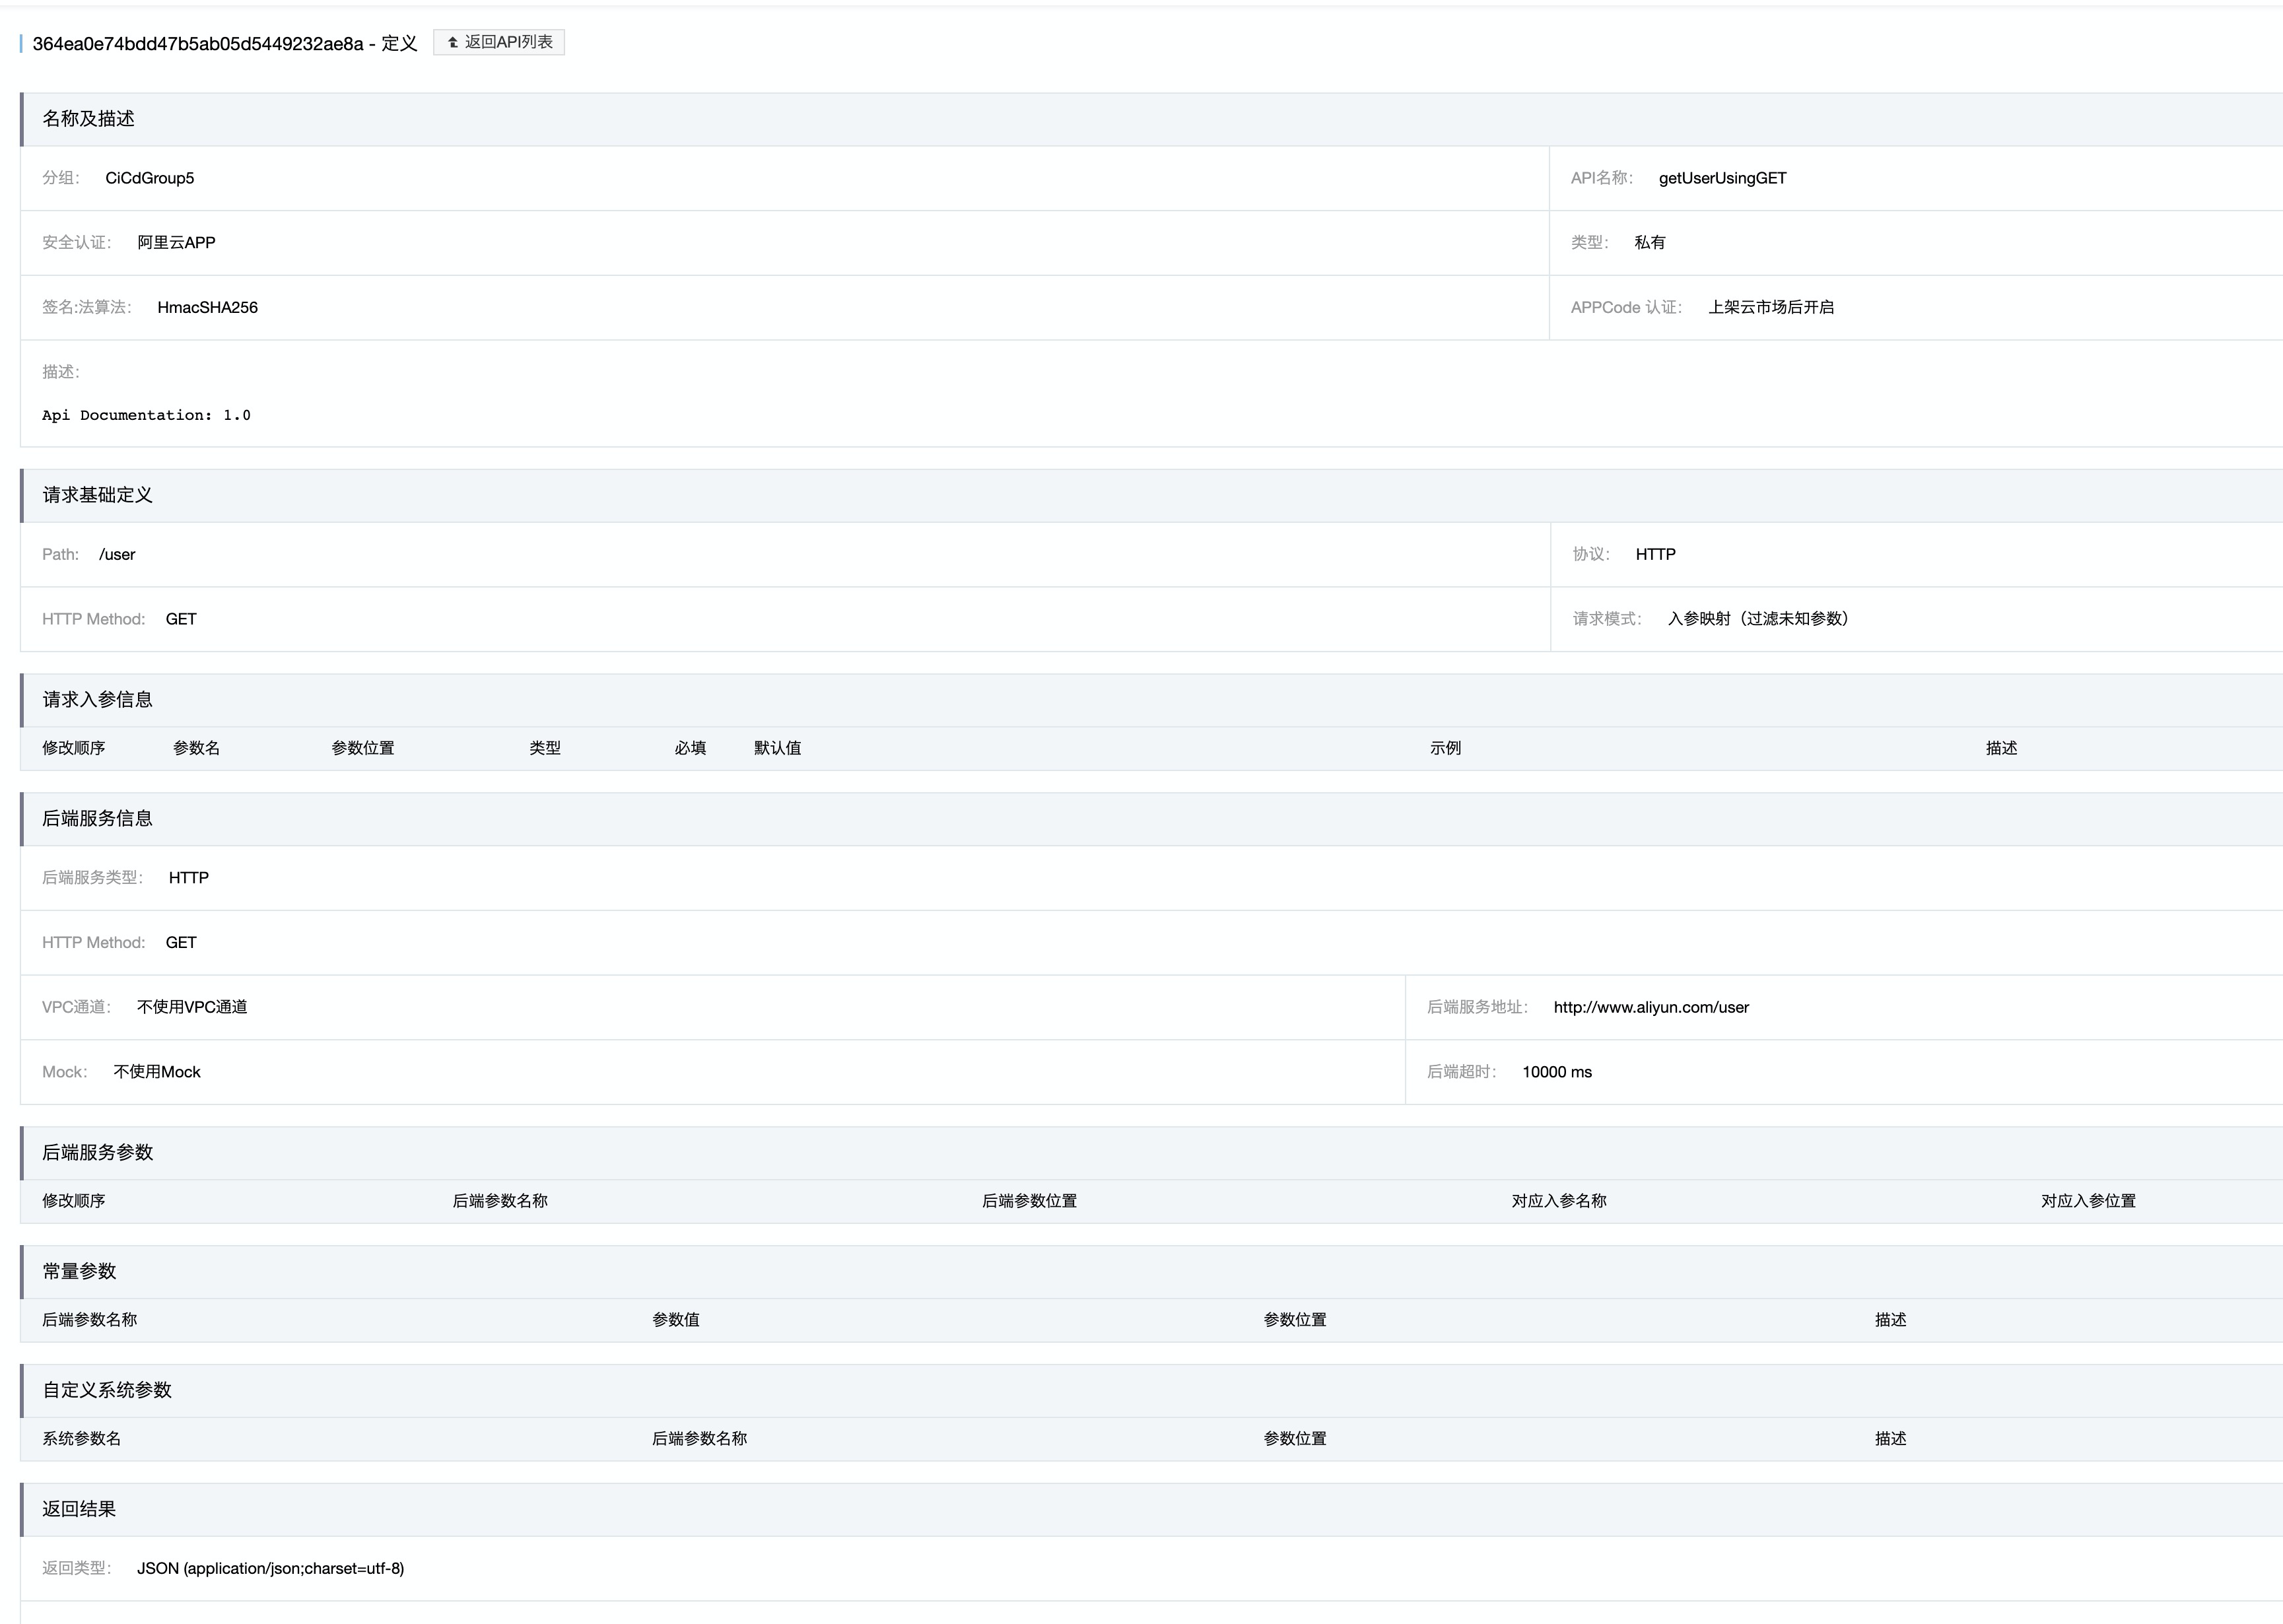Screen dimensions: 2283x1624
Task: Click the 系统参数名 column header
Action: pos(82,1439)
